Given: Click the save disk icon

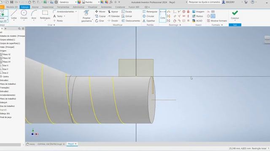Looking at the screenshot, I should click(12, 2).
